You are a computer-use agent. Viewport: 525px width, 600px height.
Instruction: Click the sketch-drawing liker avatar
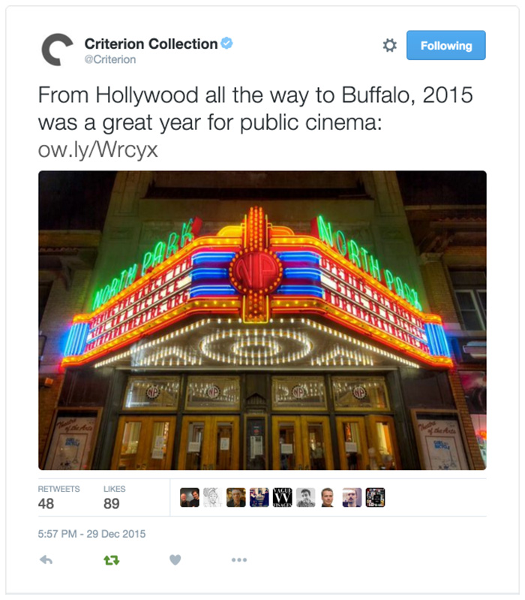coord(213,497)
